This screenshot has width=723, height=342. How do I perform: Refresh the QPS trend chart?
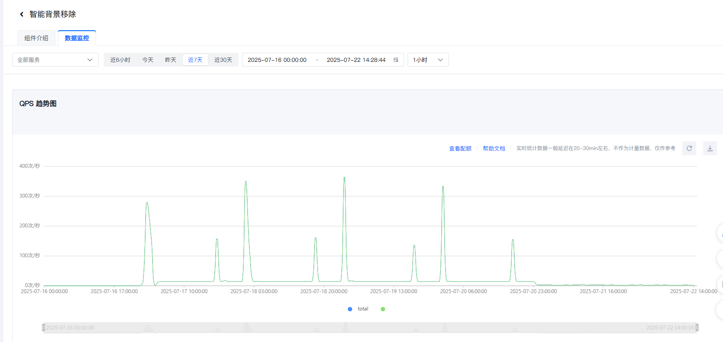click(689, 148)
